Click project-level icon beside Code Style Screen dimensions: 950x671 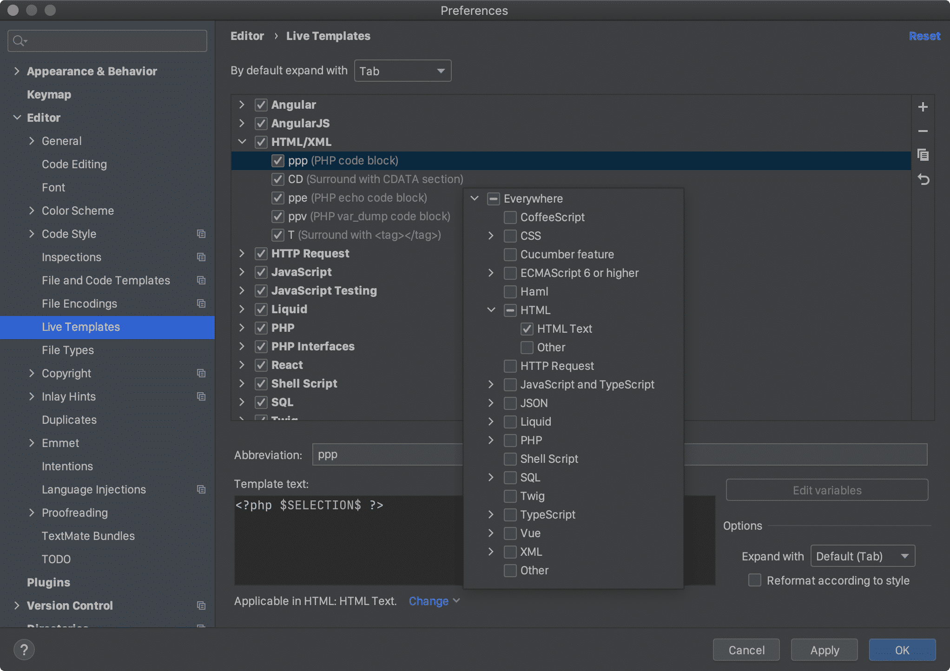coord(201,234)
